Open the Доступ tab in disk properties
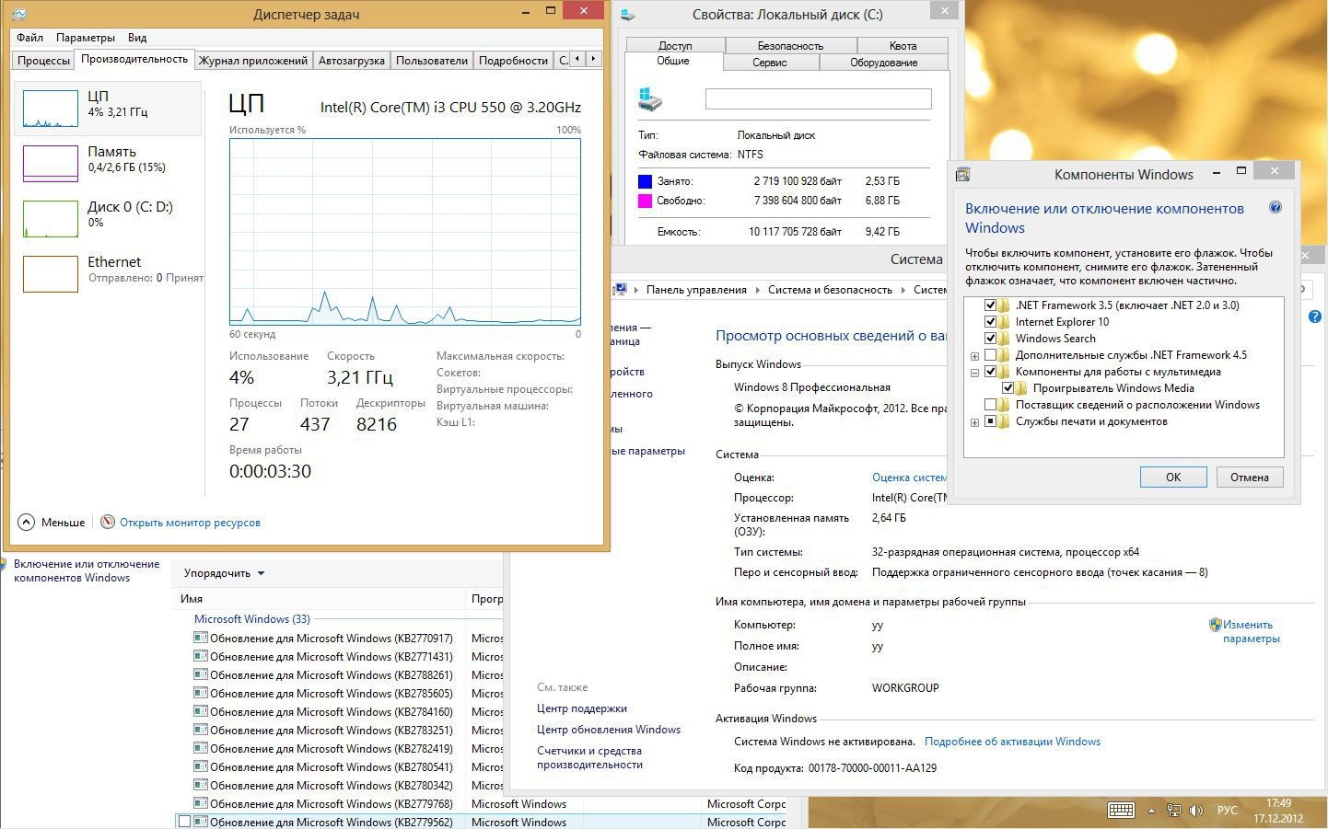1328x829 pixels. click(675, 45)
